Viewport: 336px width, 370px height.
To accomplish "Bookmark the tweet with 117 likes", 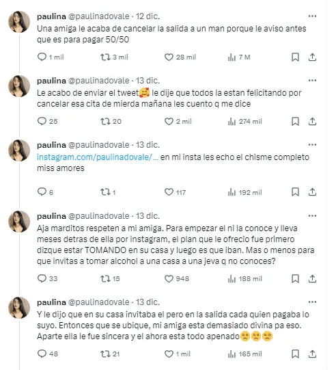I will [x=295, y=192].
